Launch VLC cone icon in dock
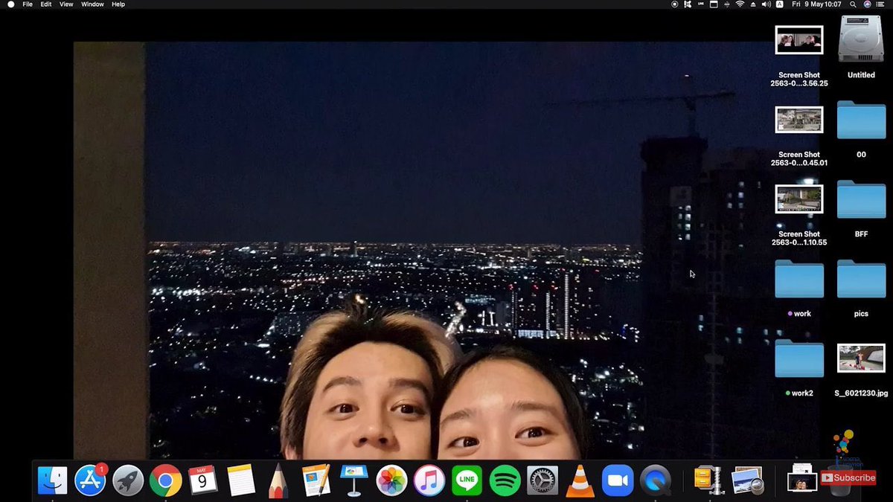Viewport: 893px width, 502px height. (580, 481)
